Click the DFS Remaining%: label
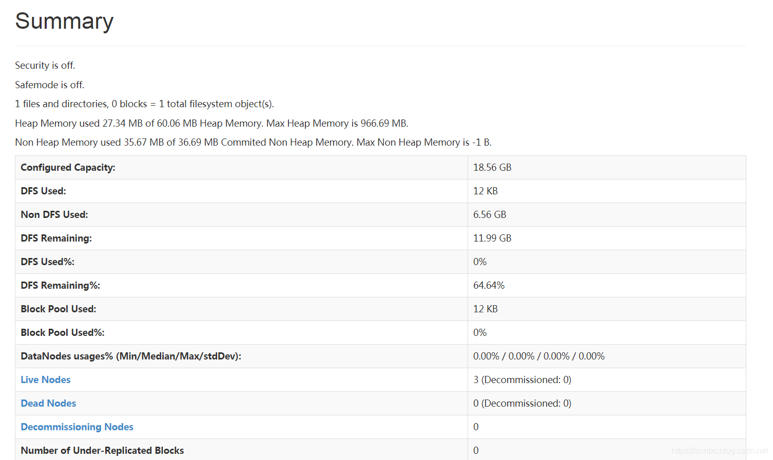Viewport: 773px width, 460px height. click(x=61, y=285)
